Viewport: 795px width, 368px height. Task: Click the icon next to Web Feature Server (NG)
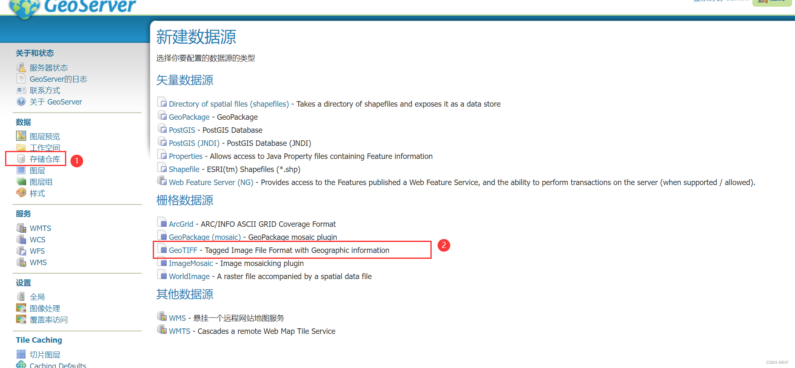(x=162, y=181)
